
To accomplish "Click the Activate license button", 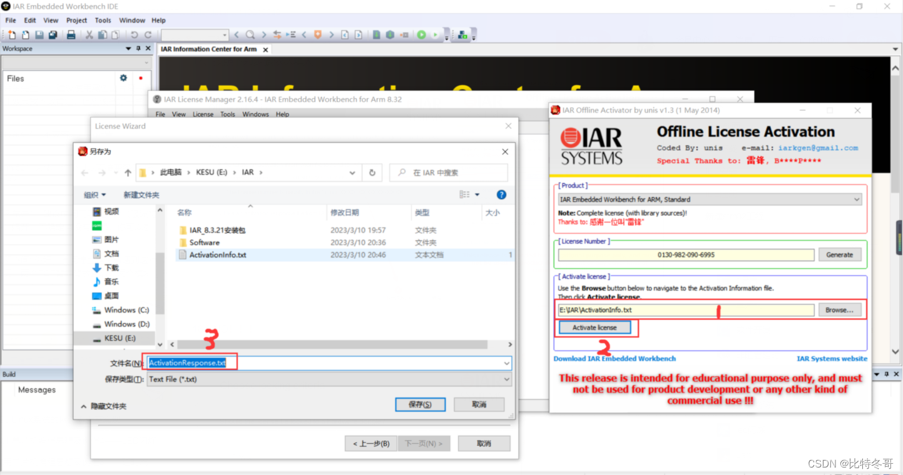I will coord(594,327).
